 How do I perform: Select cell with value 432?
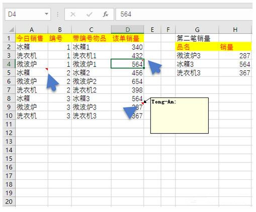[127, 55]
